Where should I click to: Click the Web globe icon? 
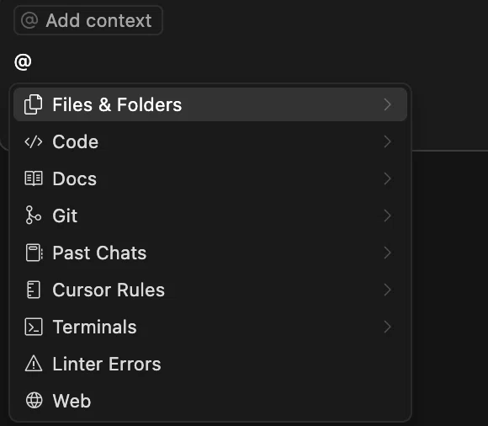tap(34, 400)
